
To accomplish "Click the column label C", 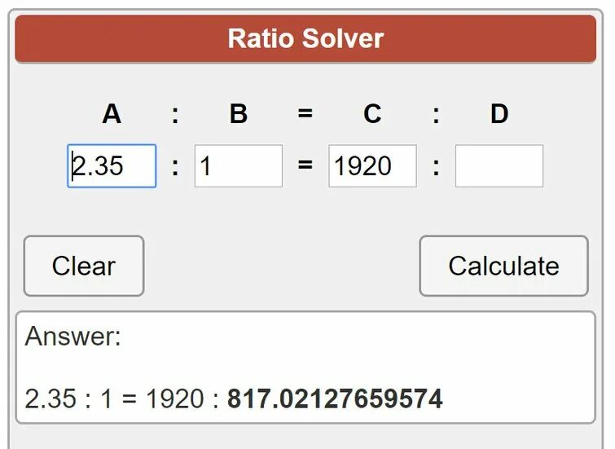I will tap(372, 114).
